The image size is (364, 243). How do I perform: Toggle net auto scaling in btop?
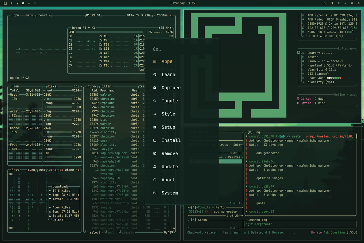coord(42,170)
